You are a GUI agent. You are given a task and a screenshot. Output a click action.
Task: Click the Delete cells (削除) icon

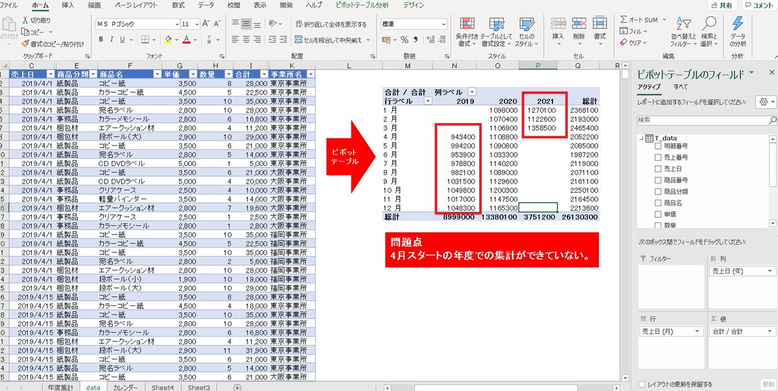[x=579, y=24]
